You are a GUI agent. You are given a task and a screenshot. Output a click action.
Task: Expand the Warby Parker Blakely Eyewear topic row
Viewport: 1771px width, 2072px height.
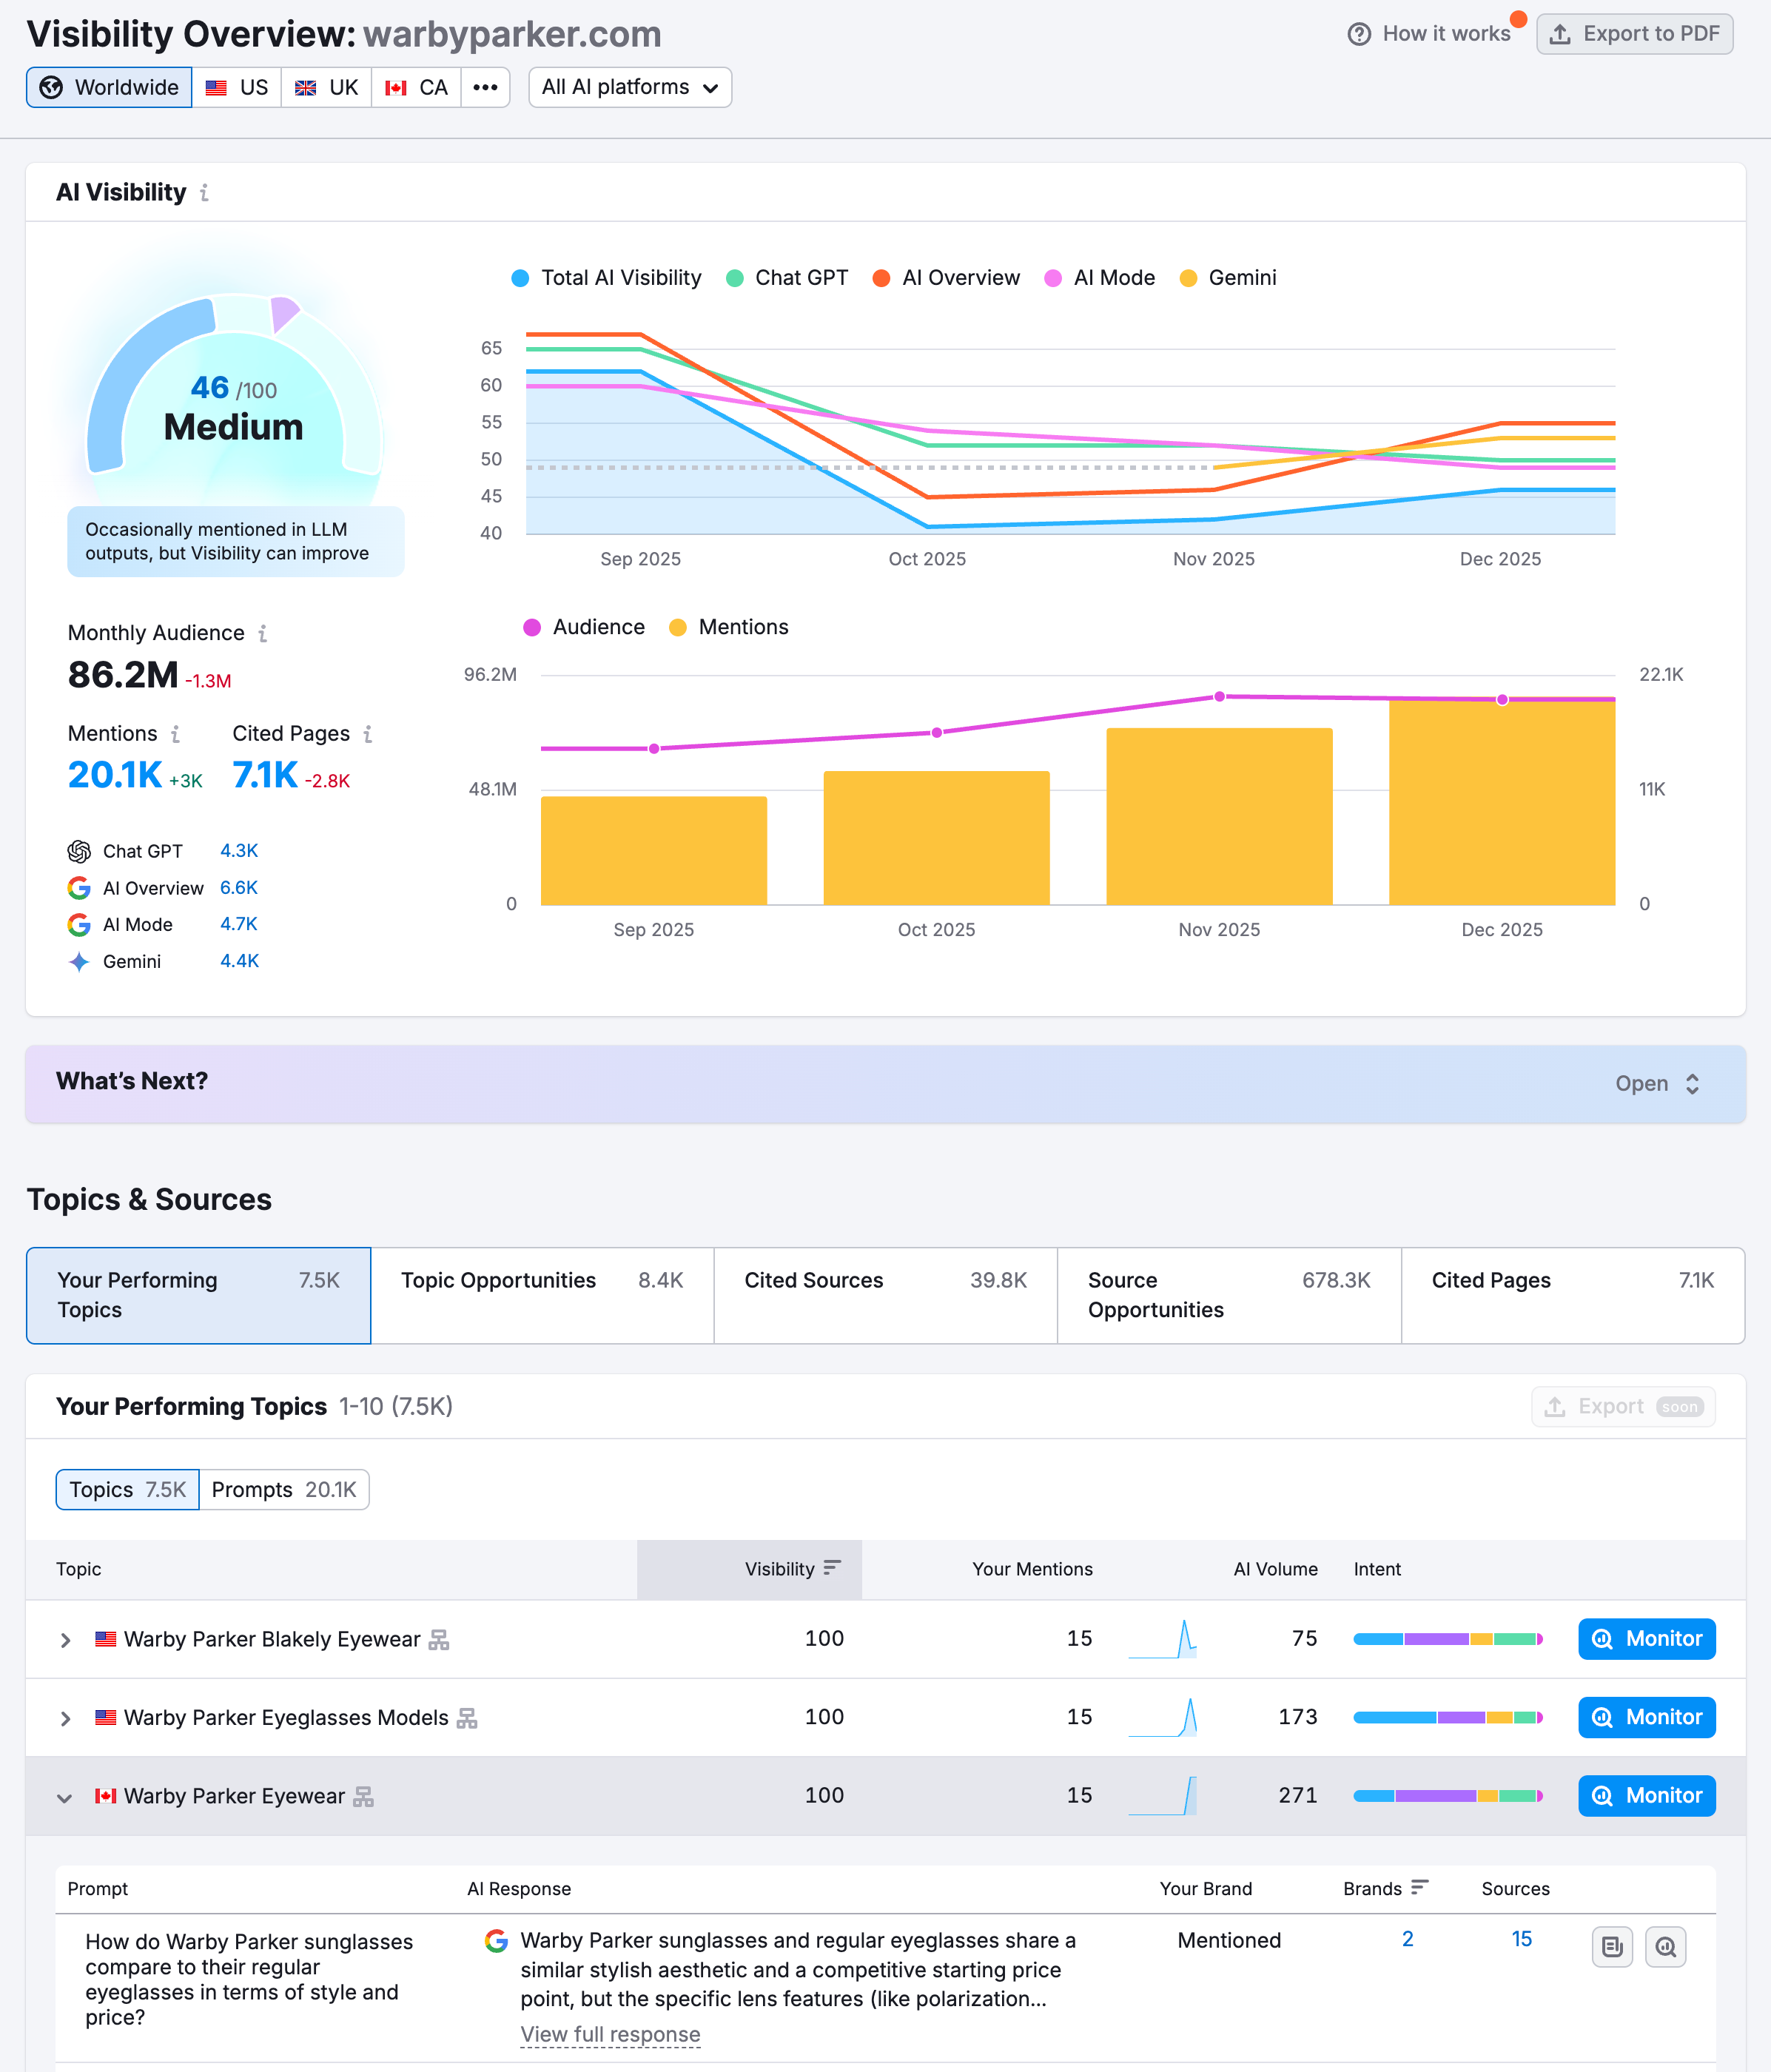(x=66, y=1639)
